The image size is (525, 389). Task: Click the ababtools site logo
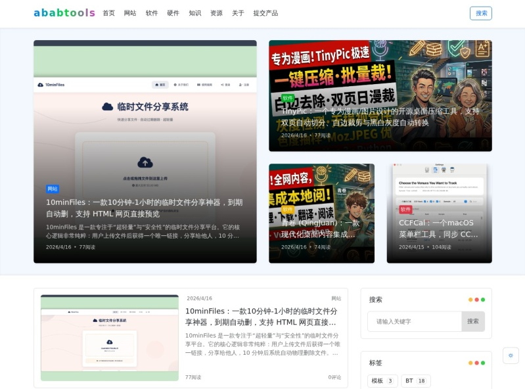click(x=64, y=13)
